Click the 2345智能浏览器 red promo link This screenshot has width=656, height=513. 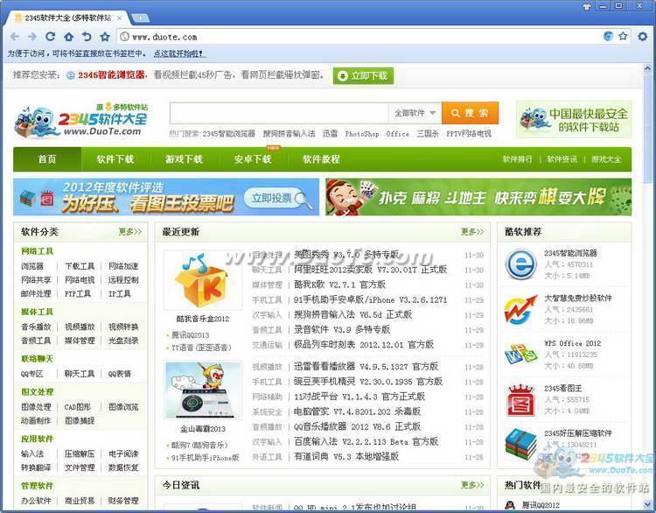click(112, 75)
